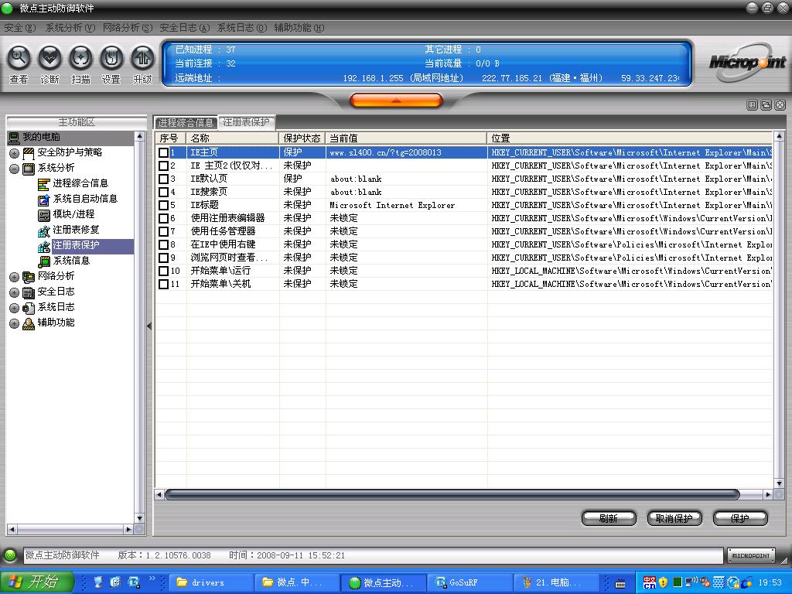Image resolution: width=792 pixels, height=594 pixels.
Task: Check the box for row 1 IE主页
Action: point(164,152)
